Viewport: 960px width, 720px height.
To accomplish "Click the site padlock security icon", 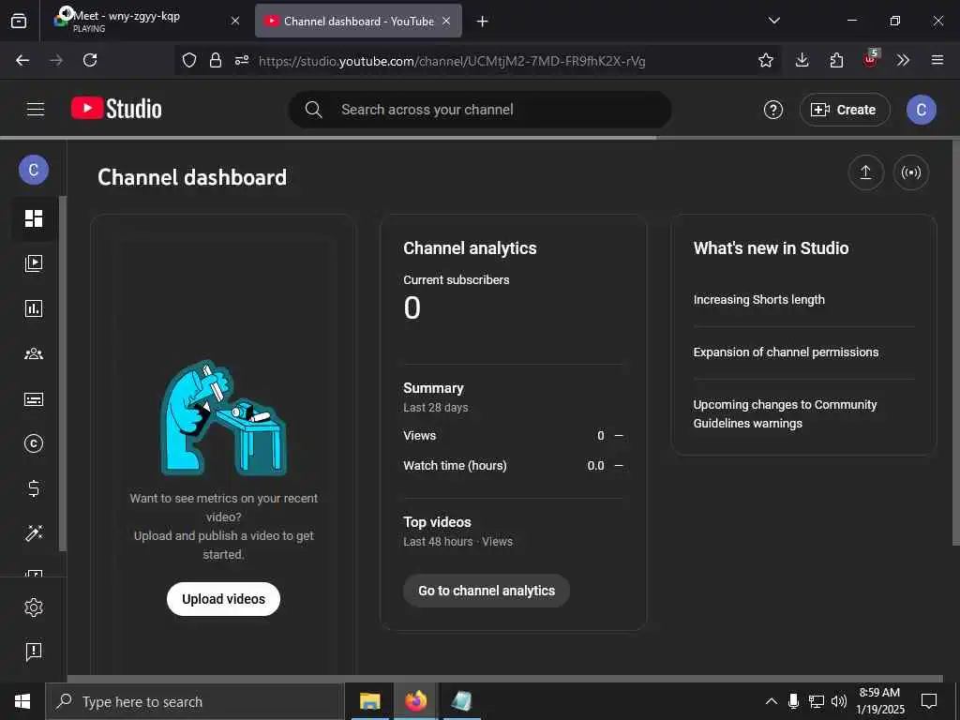I will [216, 60].
